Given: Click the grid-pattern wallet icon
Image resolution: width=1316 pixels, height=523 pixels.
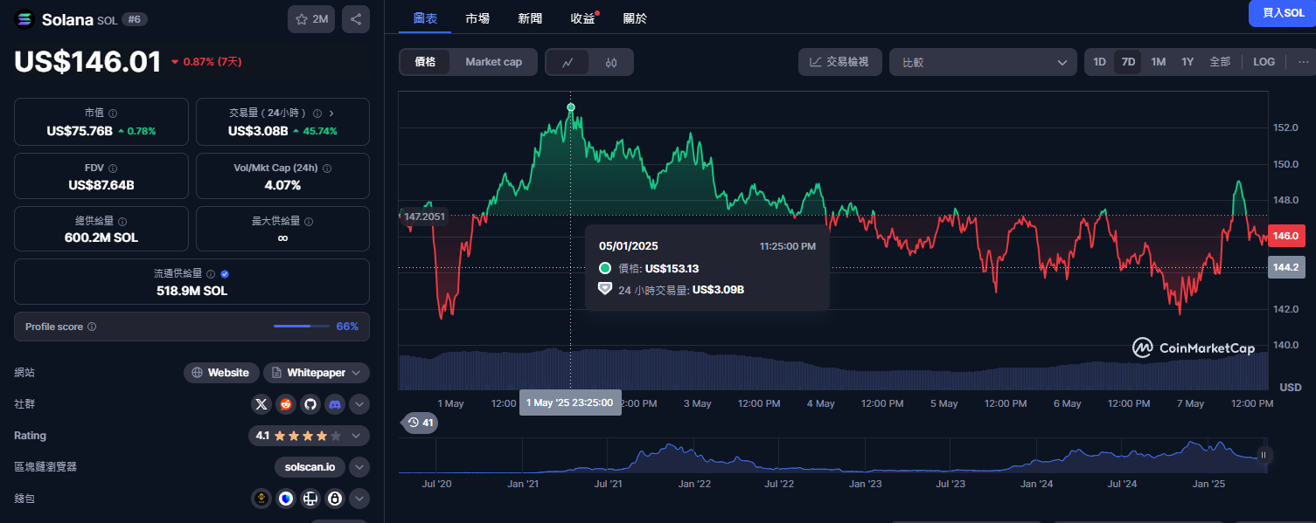Looking at the screenshot, I should click(x=310, y=499).
